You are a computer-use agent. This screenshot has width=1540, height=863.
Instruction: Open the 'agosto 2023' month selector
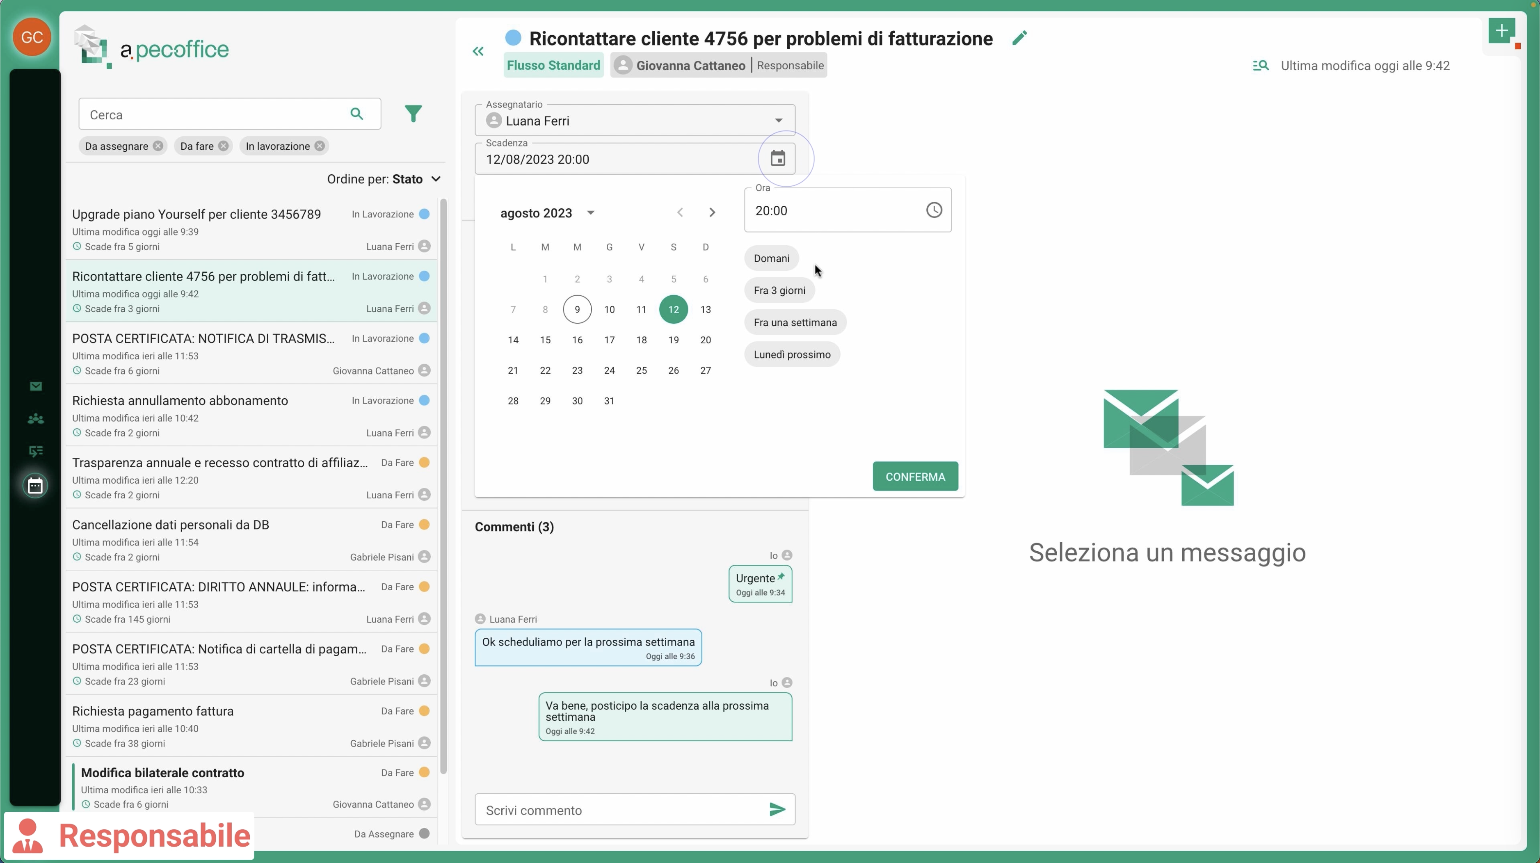[x=548, y=213]
